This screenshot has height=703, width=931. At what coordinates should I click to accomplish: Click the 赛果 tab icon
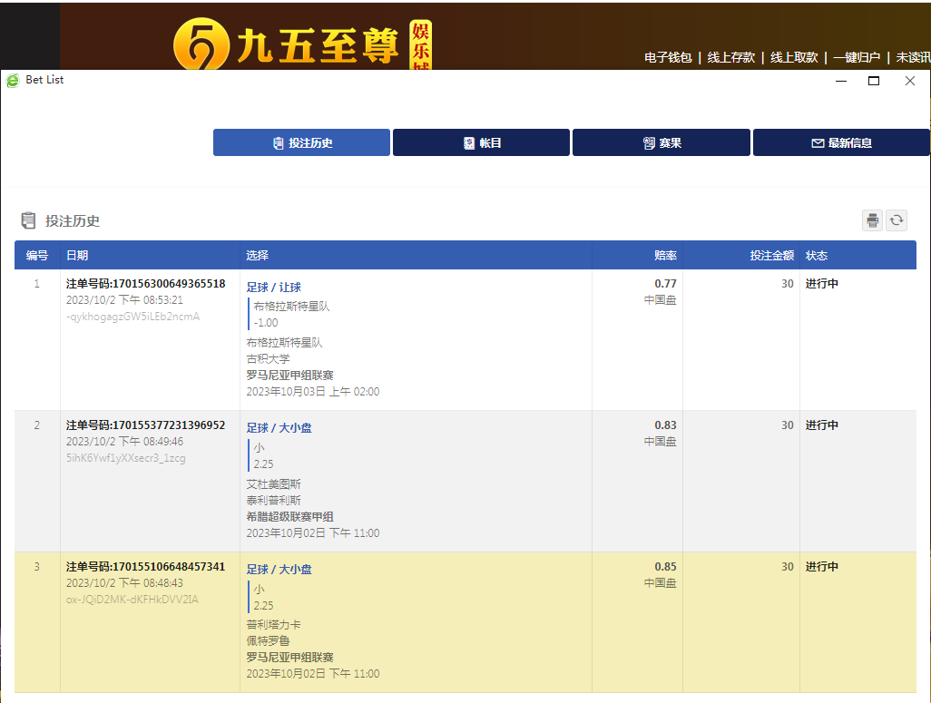[x=649, y=143]
